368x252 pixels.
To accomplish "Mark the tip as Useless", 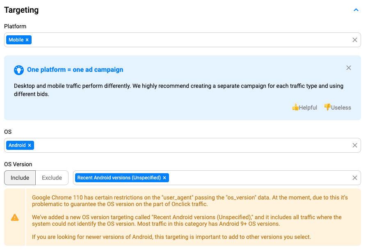I will tap(338, 108).
